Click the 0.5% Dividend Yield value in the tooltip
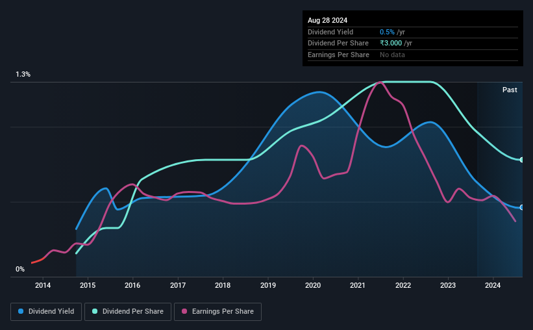Screen dimensions: 533x330 tap(387, 32)
